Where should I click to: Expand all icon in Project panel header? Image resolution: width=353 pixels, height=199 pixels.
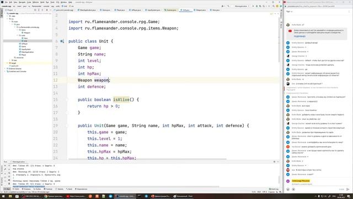(x=39, y=10)
